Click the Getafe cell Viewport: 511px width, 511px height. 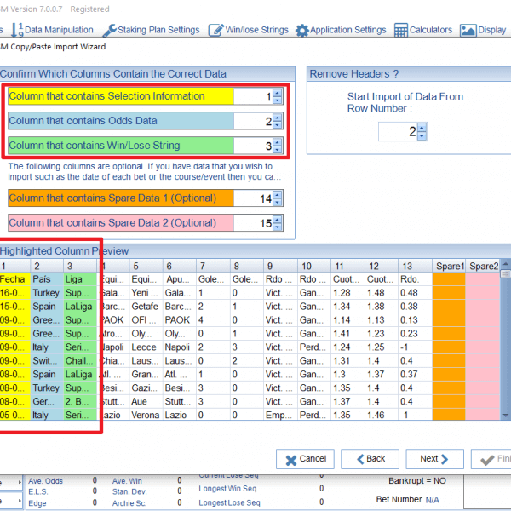pyautogui.click(x=146, y=307)
